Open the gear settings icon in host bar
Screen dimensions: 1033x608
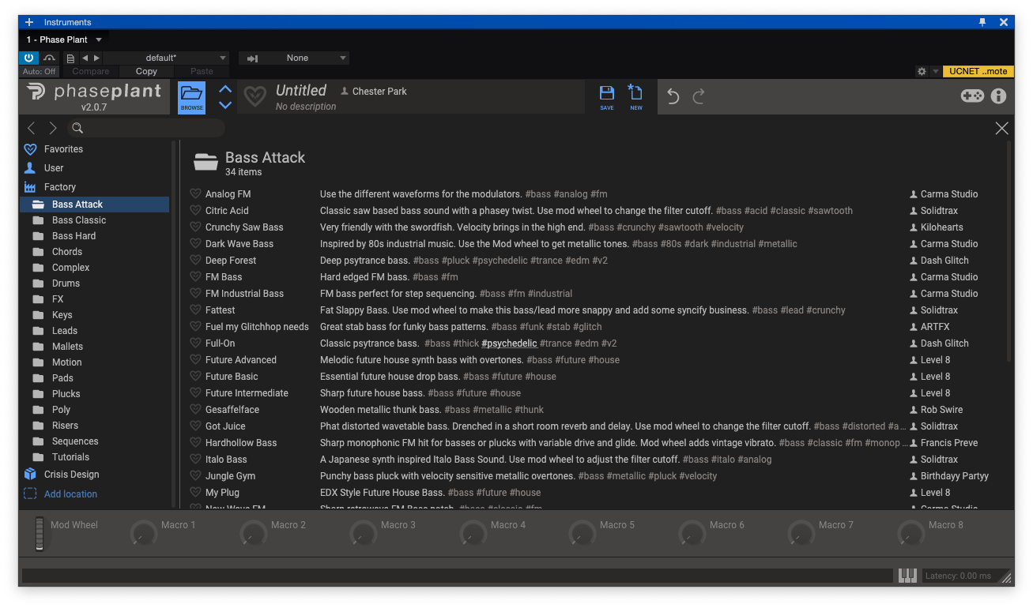(x=921, y=71)
